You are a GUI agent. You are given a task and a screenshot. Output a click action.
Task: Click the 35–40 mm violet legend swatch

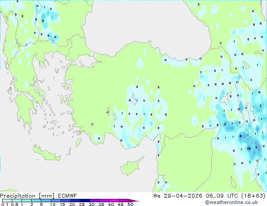click(x=104, y=201)
